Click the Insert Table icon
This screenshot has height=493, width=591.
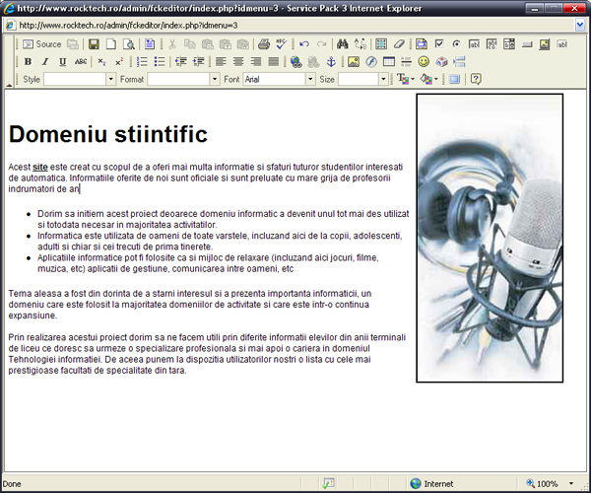[389, 61]
